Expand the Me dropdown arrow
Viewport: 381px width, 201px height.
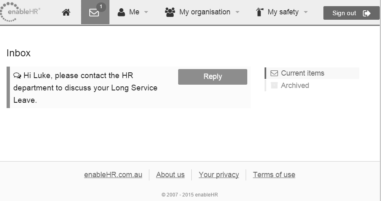tap(146, 12)
